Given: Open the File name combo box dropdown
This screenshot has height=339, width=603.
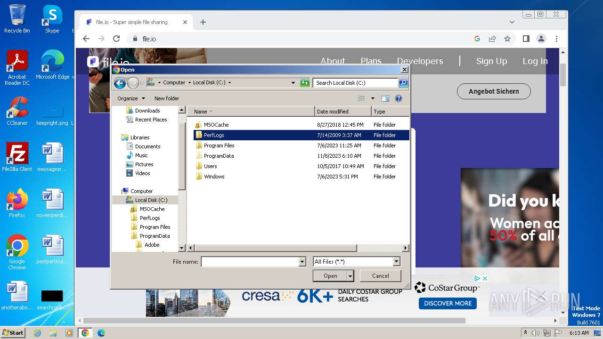Looking at the screenshot, I should click(x=302, y=262).
